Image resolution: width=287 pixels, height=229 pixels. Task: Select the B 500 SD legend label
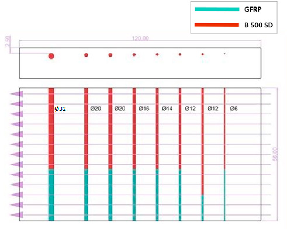258,25
